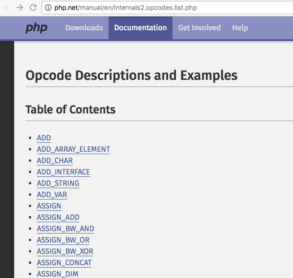Open the ASSIGN_DIM opcode link
The height and width of the screenshot is (278, 293).
(x=58, y=274)
